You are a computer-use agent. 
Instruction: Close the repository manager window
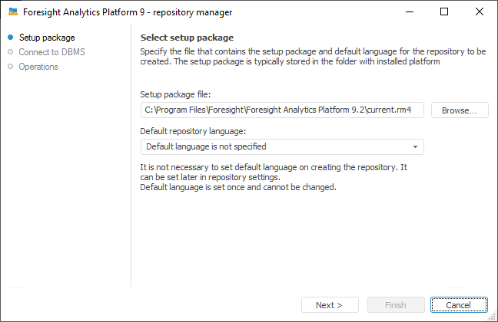480,12
